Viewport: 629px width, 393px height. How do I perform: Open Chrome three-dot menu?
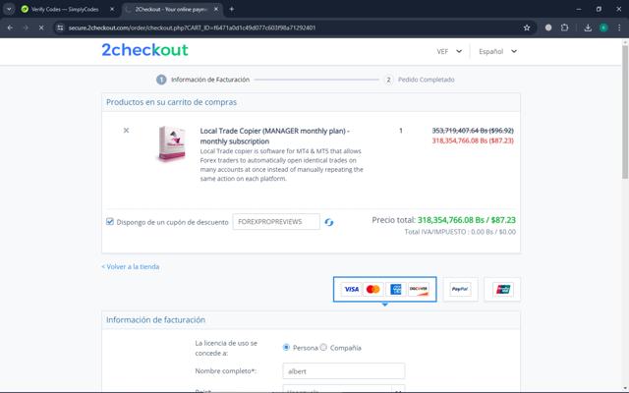[619, 28]
